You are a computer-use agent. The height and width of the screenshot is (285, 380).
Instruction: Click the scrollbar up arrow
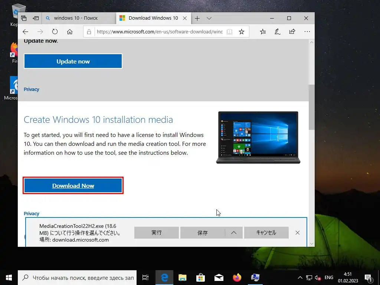(312, 42)
